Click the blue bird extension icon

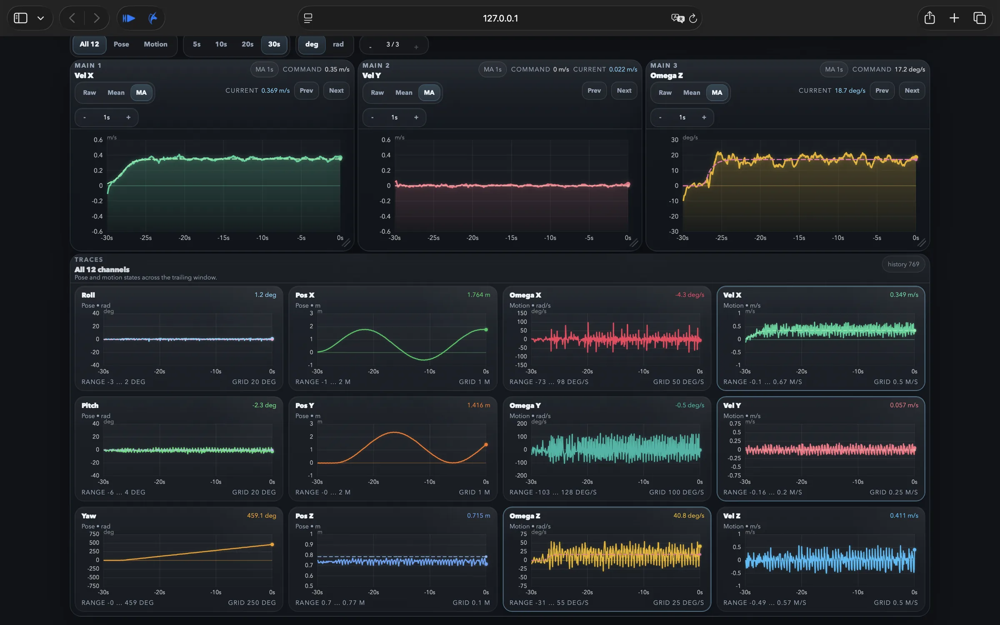click(153, 18)
